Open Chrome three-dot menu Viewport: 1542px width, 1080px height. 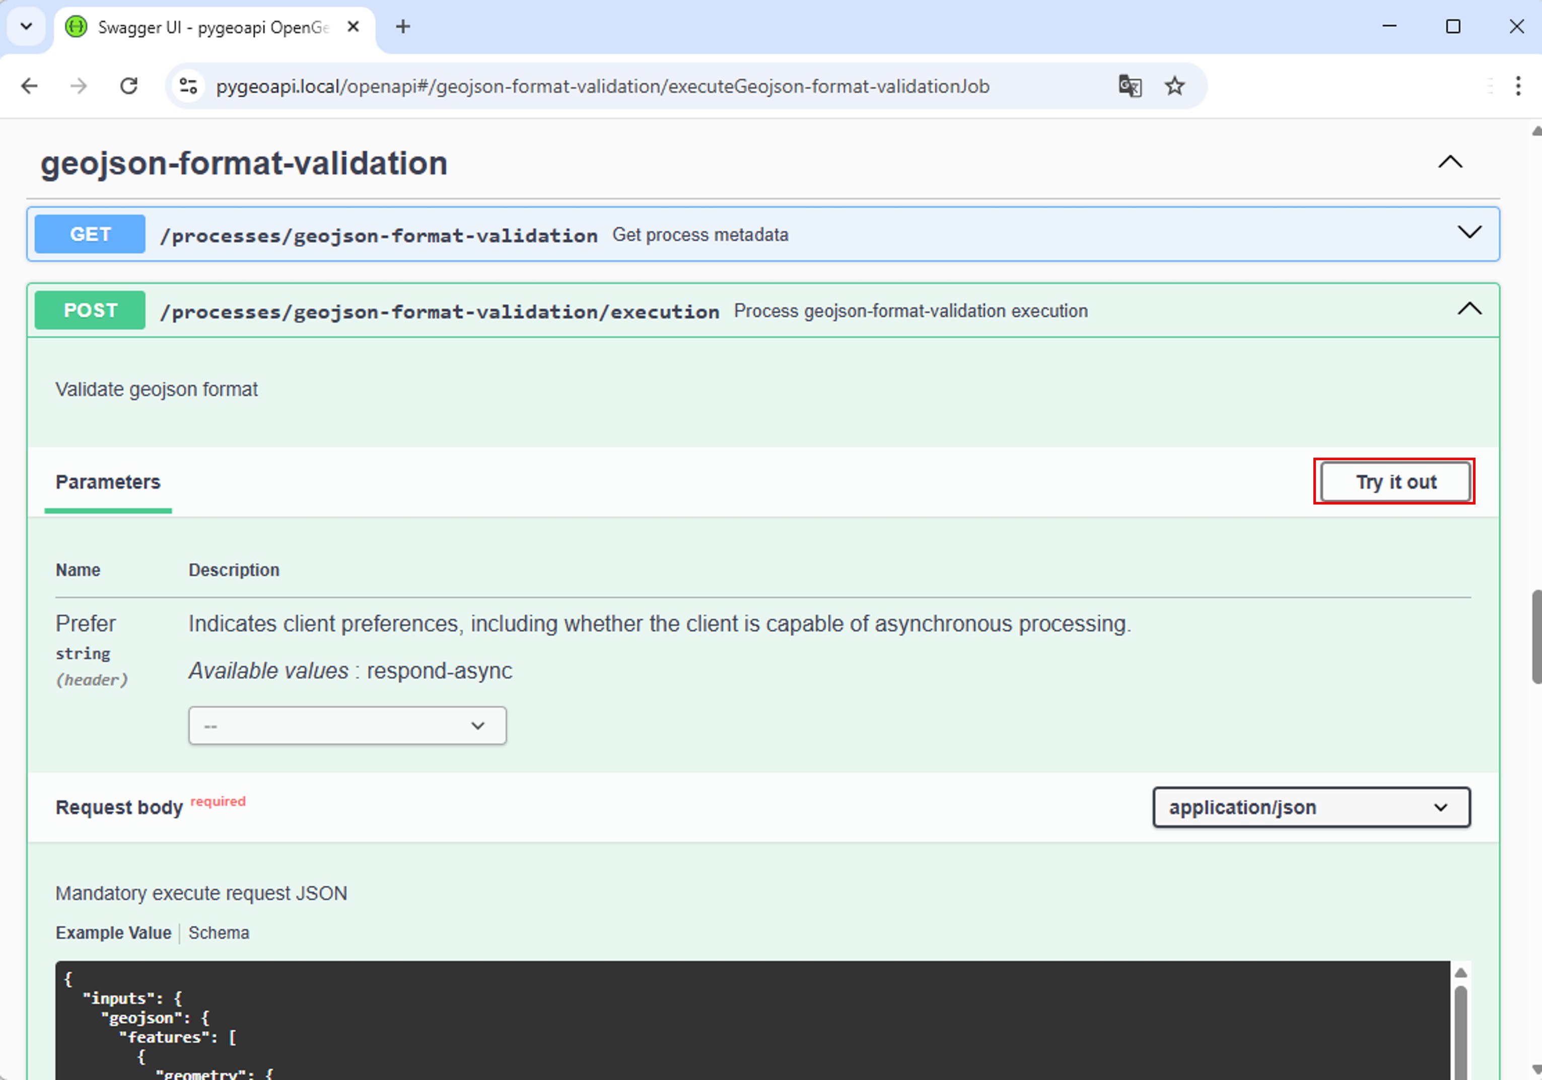1518,86
